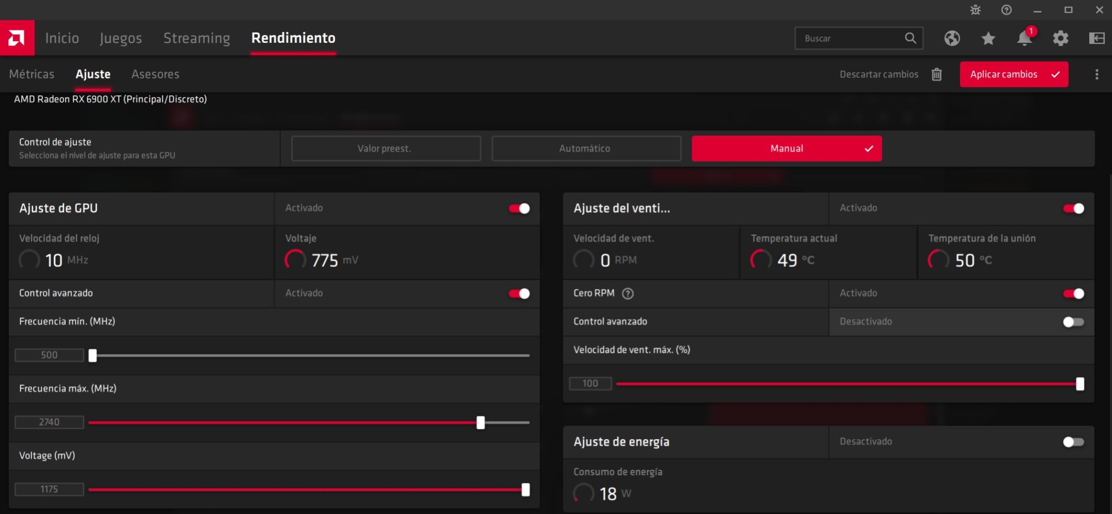Toggle the Ajuste del ventilador switch
Image resolution: width=1112 pixels, height=514 pixels.
(1073, 208)
